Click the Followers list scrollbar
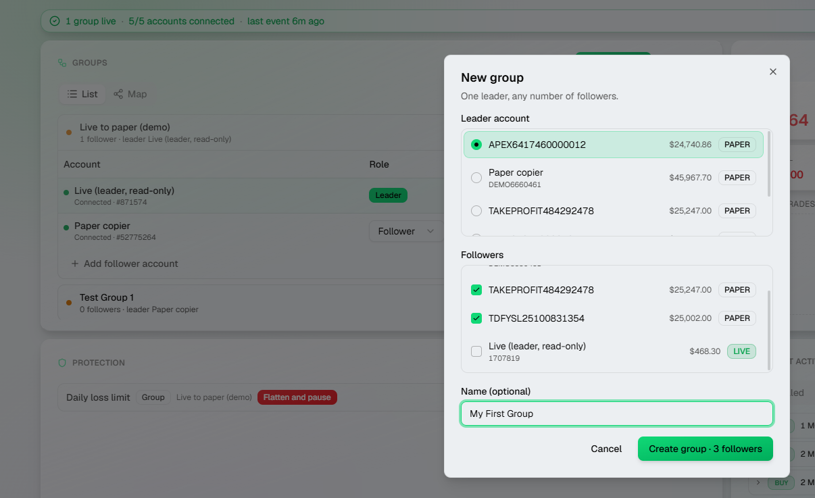815x498 pixels. (x=769, y=331)
